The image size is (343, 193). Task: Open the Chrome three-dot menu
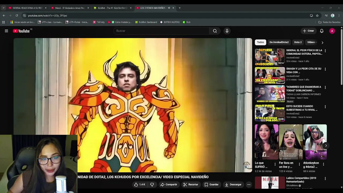point(339,16)
